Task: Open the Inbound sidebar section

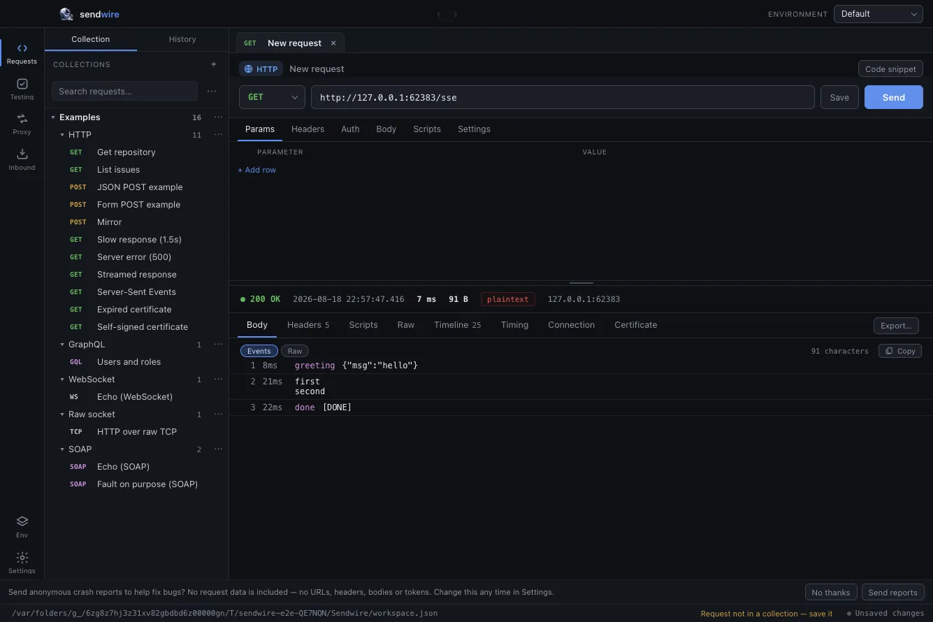Action: 22,159
